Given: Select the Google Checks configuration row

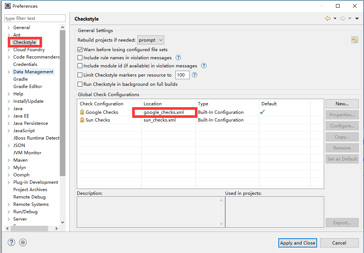Looking at the screenshot, I should click(x=200, y=112).
